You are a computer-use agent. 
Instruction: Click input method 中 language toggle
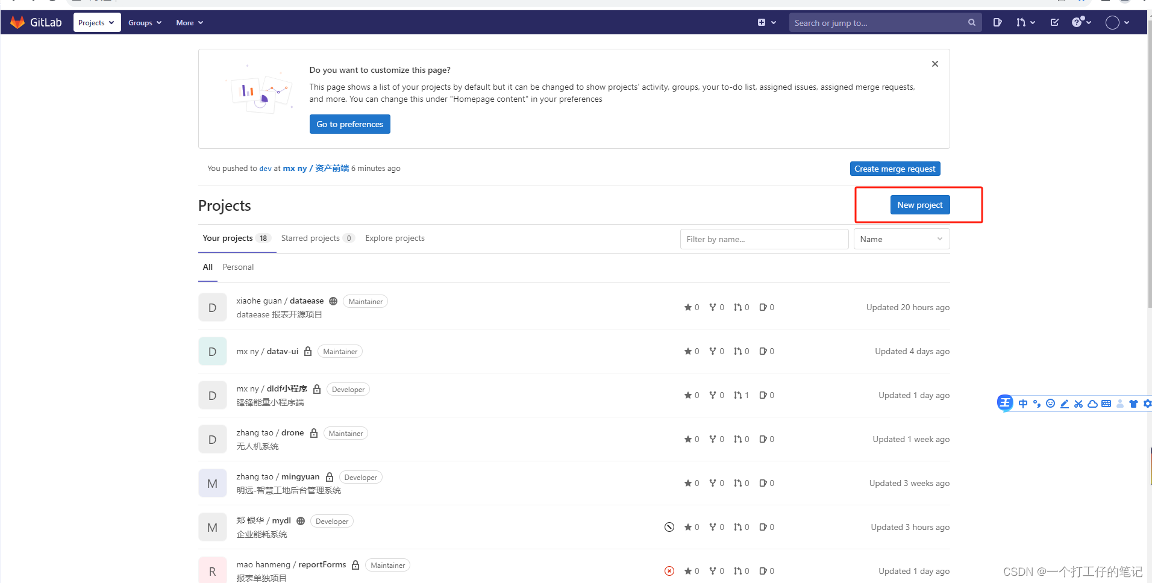1023,404
